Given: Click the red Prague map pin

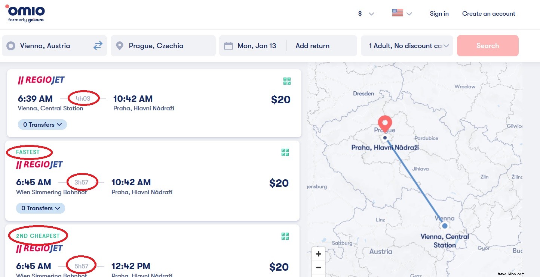Looking at the screenshot, I should tap(385, 124).
